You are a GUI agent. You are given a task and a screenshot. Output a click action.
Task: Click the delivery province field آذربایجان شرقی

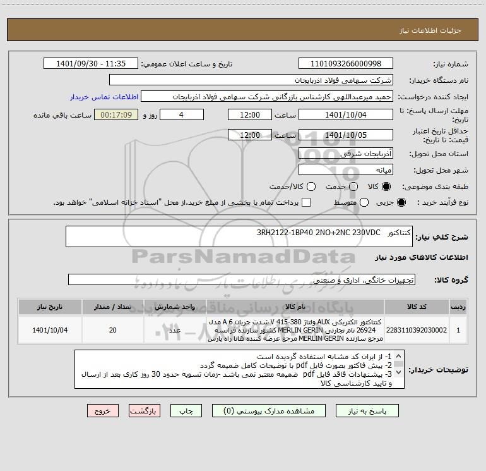[346, 153]
